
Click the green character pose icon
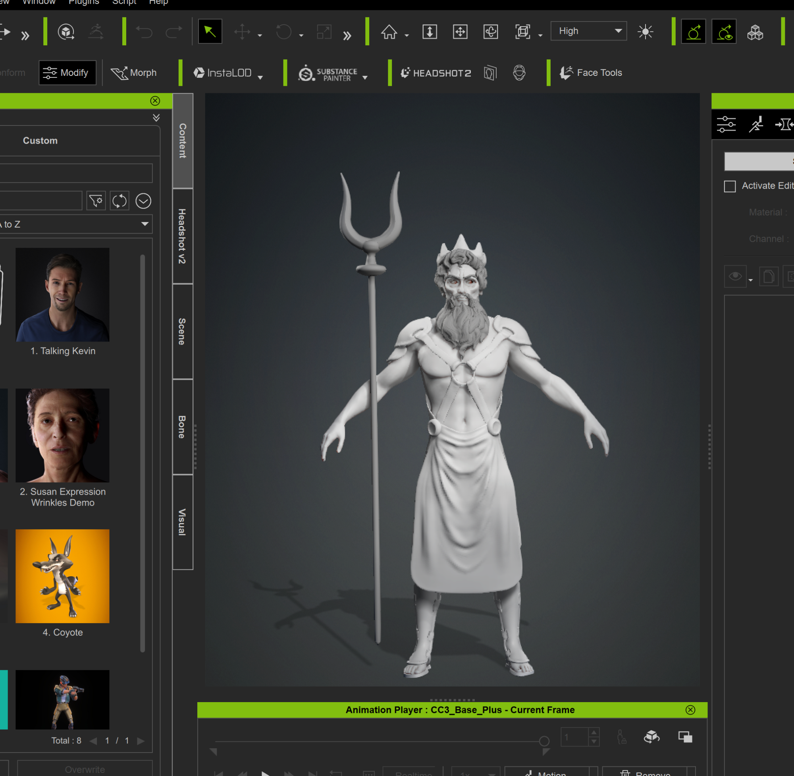(694, 31)
